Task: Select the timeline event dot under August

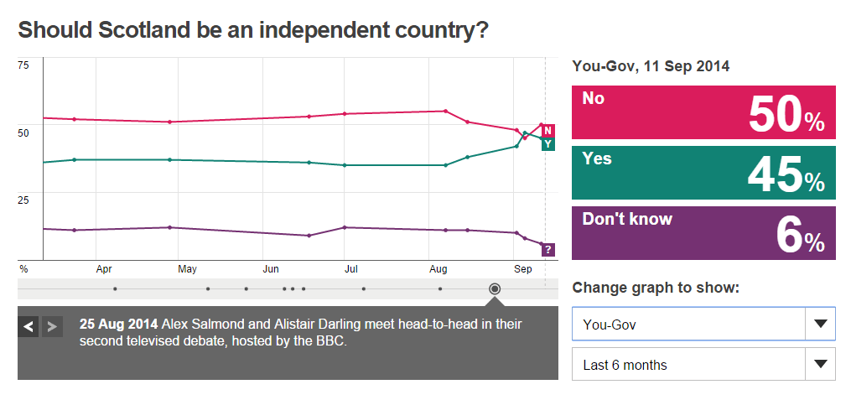Action: pos(440,288)
